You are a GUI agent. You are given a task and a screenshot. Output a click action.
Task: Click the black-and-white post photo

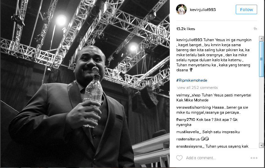85,84
